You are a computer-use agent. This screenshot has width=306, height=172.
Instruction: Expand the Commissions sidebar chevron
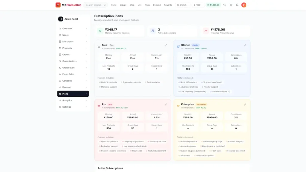[x=86, y=61]
